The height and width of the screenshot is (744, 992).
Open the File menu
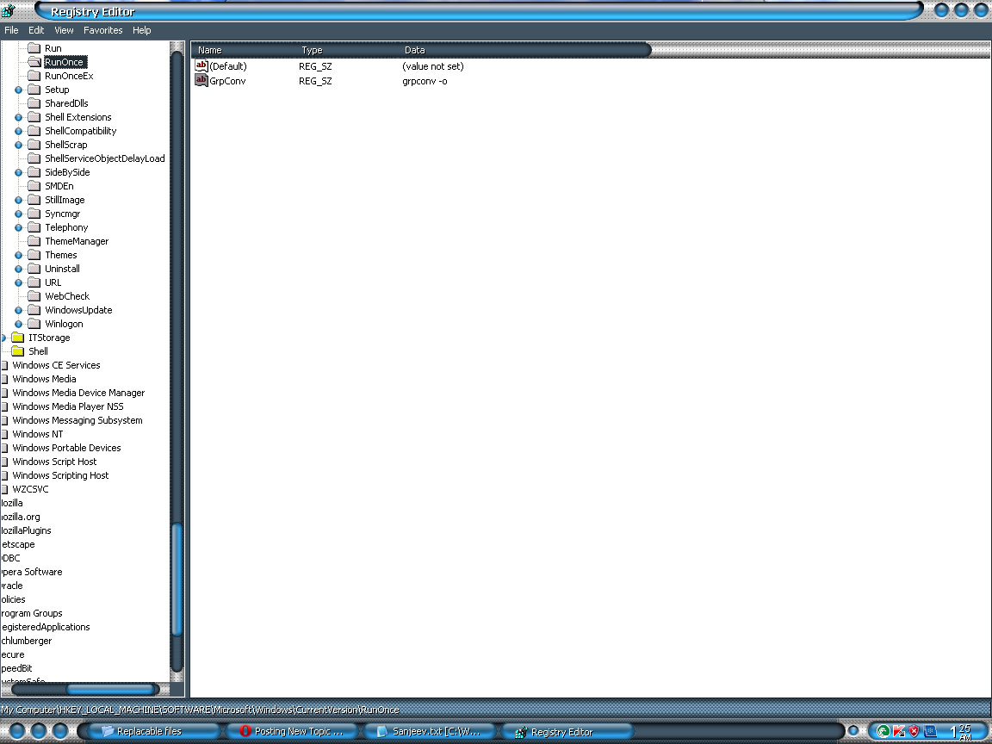[11, 30]
